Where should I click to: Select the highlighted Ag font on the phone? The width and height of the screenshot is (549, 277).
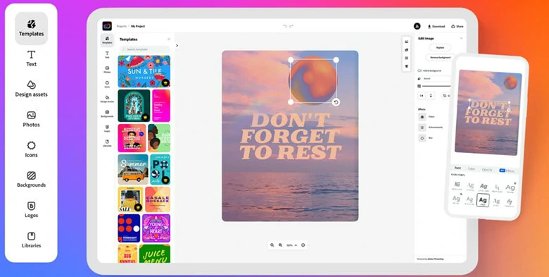tap(483, 200)
